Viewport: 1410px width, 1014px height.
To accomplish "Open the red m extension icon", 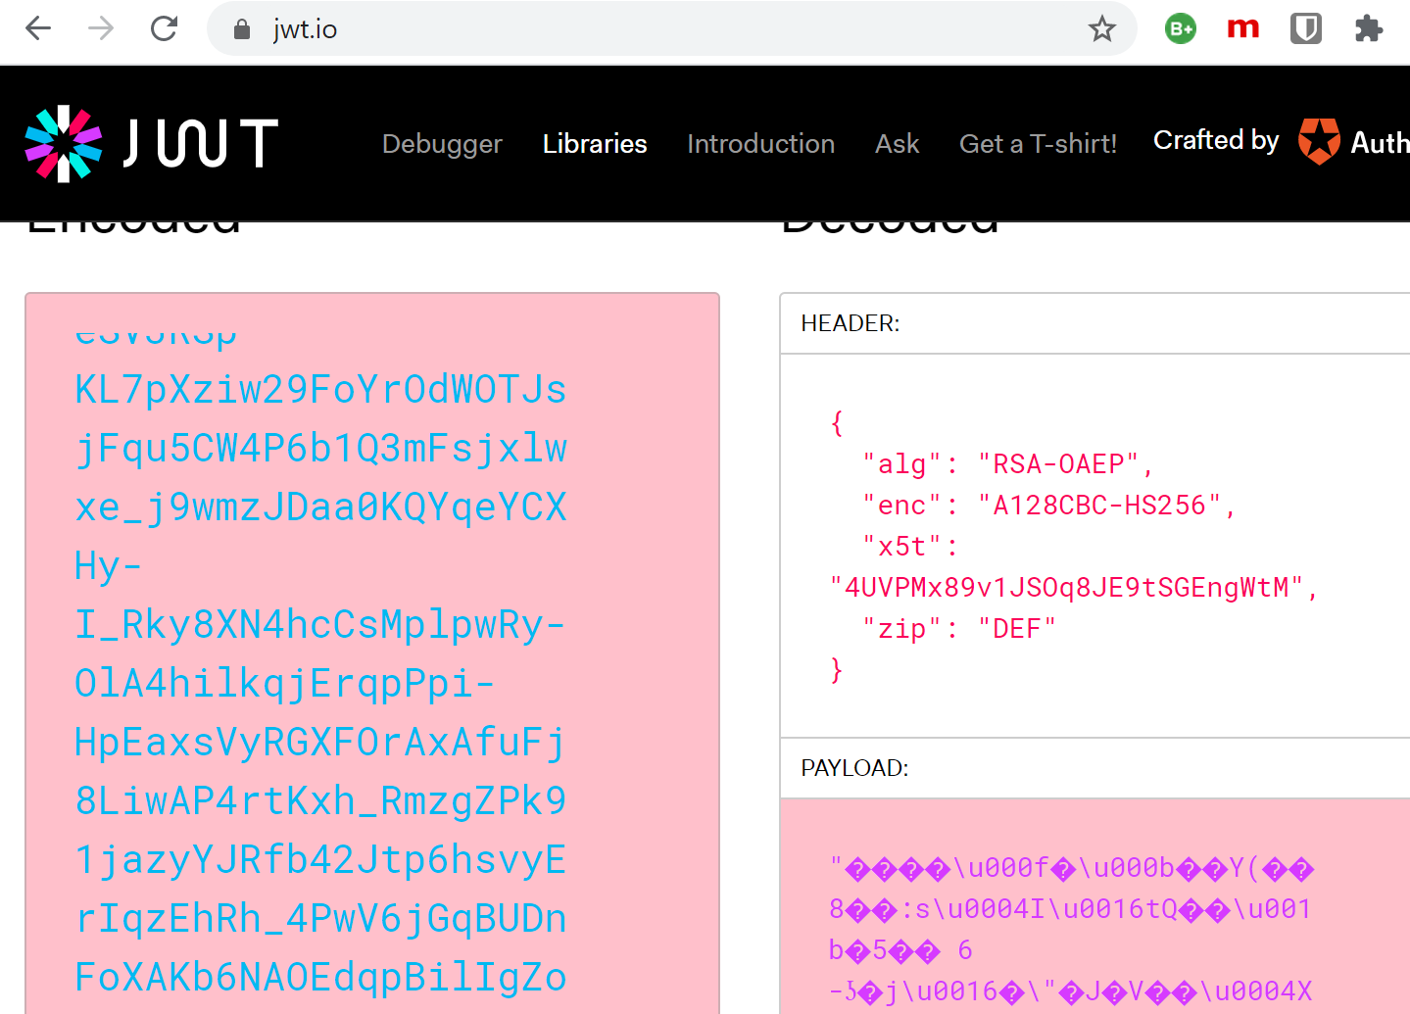I will 1242,28.
